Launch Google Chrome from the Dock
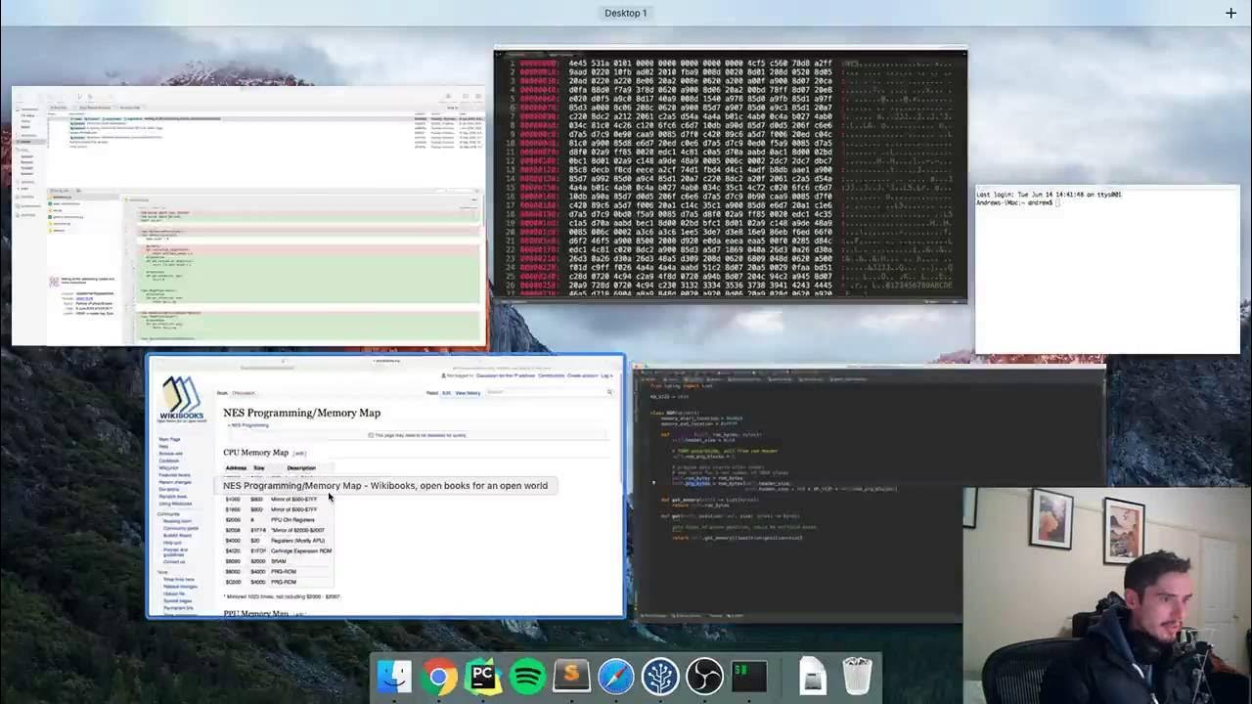The height and width of the screenshot is (704, 1252). click(439, 677)
